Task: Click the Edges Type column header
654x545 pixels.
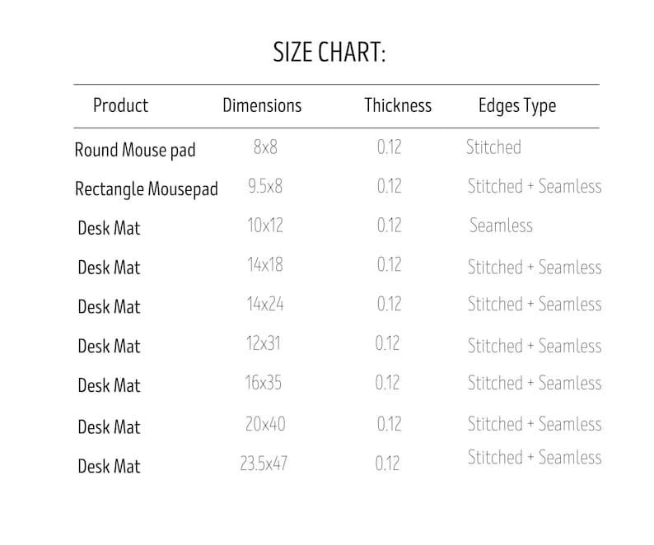Action: pos(517,106)
